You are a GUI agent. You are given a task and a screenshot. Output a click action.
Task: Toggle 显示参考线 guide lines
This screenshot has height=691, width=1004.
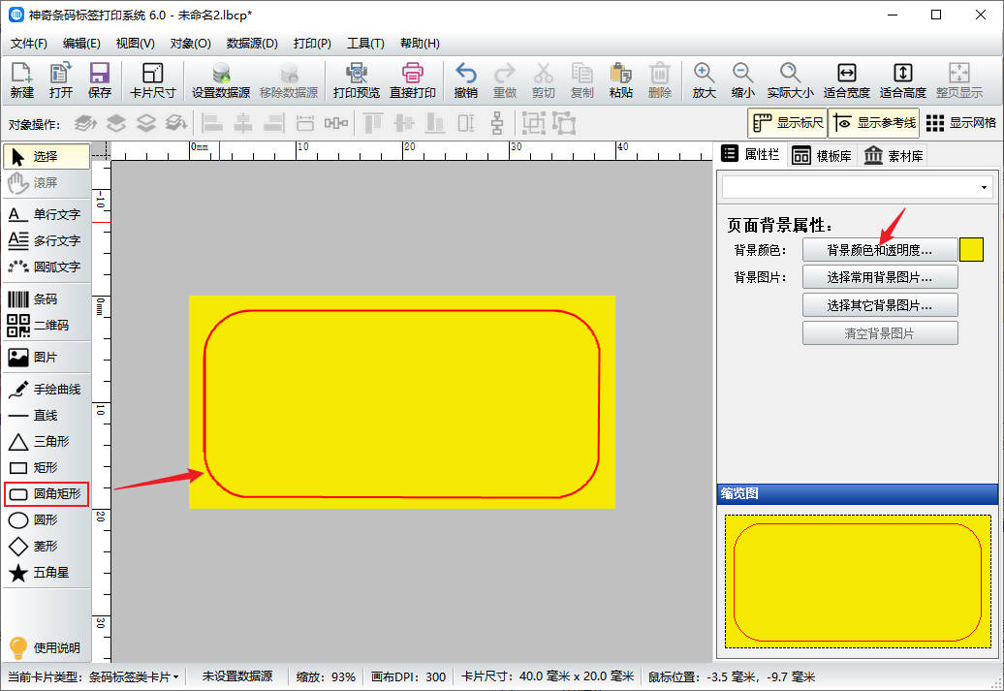(874, 122)
